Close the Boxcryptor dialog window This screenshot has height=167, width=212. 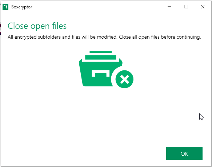pyautogui.click(x=203, y=7)
